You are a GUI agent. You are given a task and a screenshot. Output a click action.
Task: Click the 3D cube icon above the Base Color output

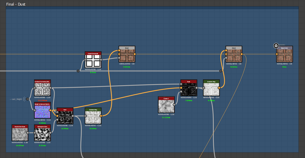coord(276,46)
